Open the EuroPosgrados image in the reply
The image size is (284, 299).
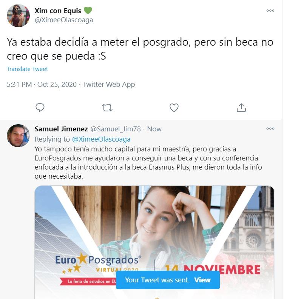[154, 242]
